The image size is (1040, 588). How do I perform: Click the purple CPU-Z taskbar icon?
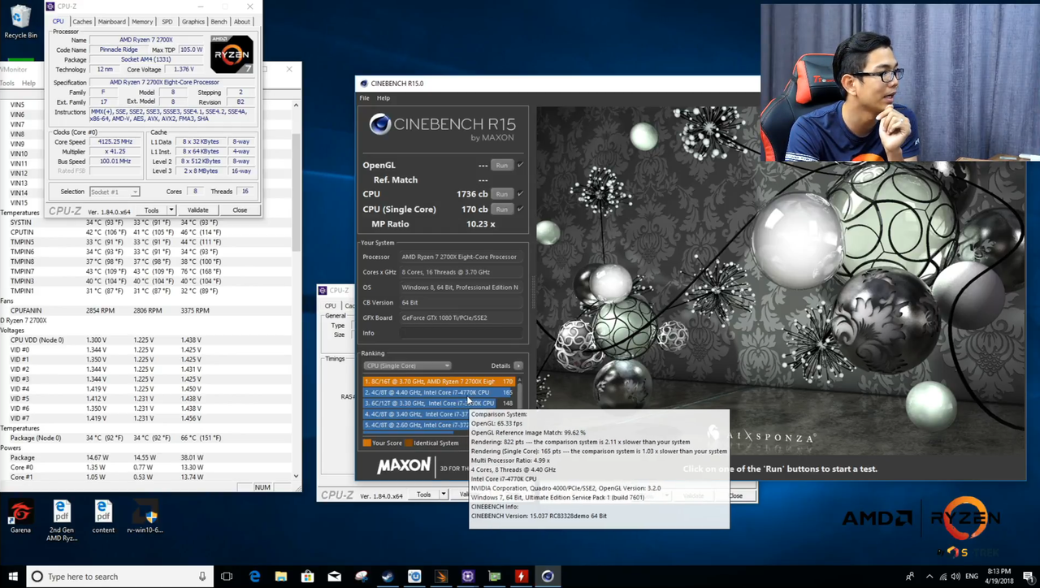click(x=467, y=577)
